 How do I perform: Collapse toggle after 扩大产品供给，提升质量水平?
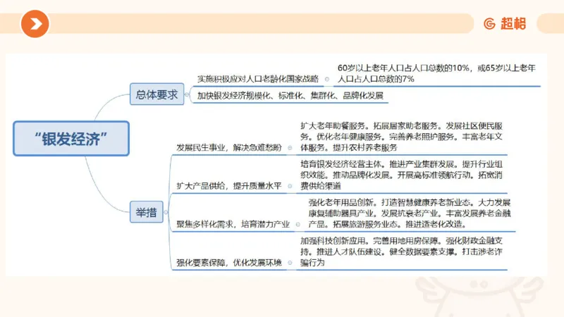click(290, 186)
